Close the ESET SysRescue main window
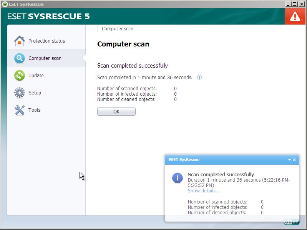 point(301,4)
